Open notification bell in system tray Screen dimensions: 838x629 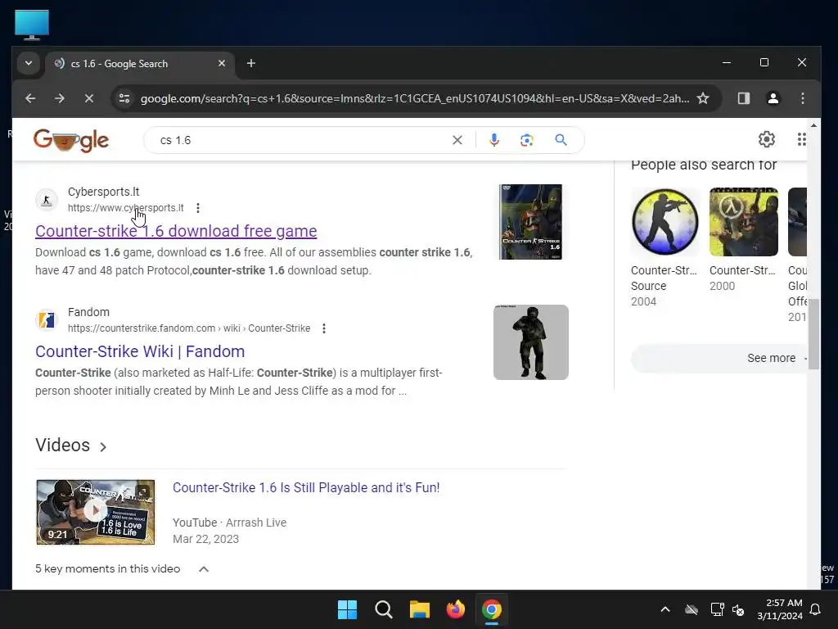tap(816, 609)
